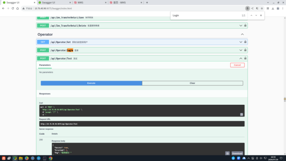
Task: Switch to the WMS browser tab
Action: point(90,2)
